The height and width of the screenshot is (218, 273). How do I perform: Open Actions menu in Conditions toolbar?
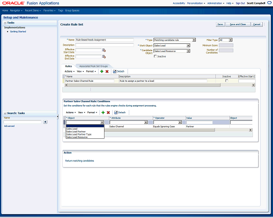click(x=71, y=112)
